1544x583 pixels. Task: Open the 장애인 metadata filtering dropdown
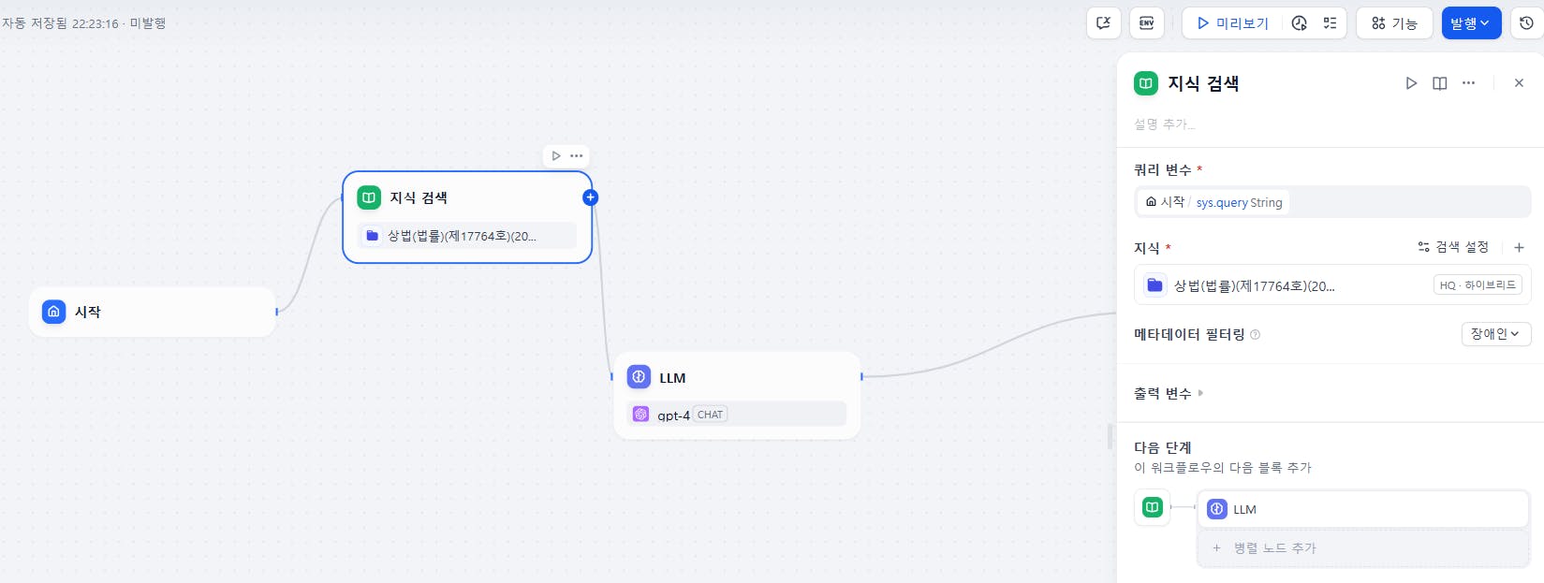click(1495, 334)
